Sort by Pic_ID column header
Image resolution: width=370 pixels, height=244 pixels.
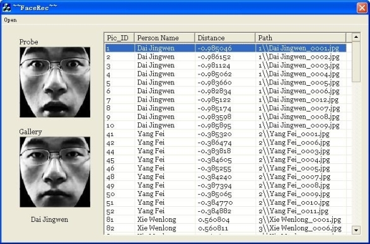click(x=119, y=38)
